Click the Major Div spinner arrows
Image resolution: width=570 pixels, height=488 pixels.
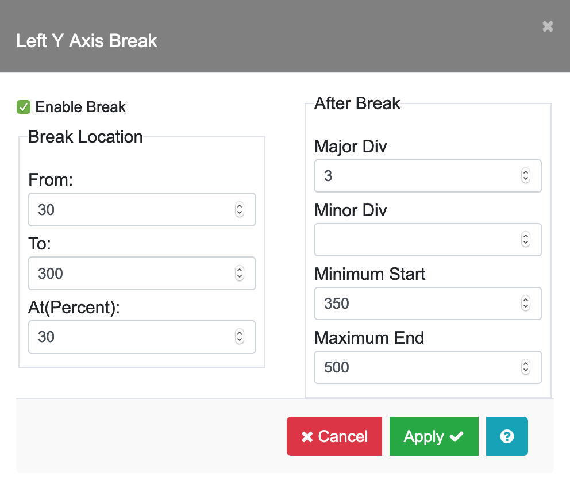click(x=525, y=176)
